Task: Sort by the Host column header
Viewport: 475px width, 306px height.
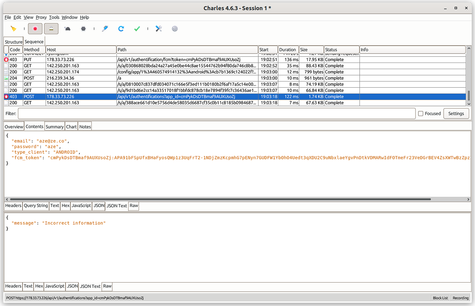Action: pos(81,50)
